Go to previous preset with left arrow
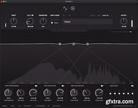This screenshot has height=108, width=138. (64, 15)
